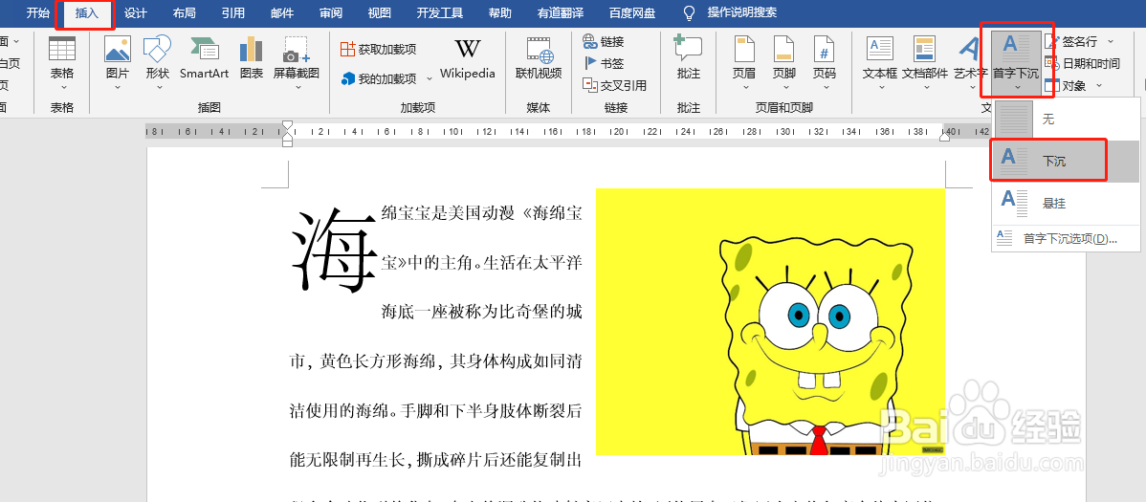Open the 百度网盘 tab

(632, 13)
